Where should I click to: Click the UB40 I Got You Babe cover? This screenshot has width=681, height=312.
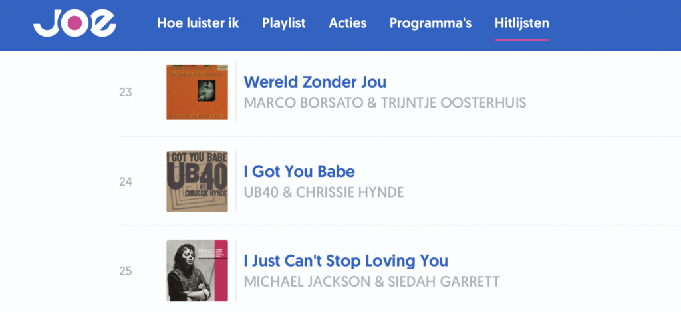tap(197, 182)
